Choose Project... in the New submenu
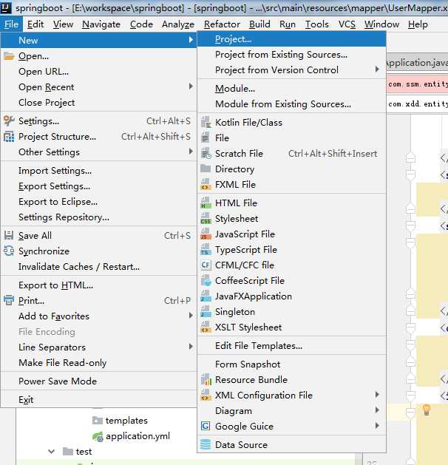The height and width of the screenshot is (465, 448). (291, 39)
